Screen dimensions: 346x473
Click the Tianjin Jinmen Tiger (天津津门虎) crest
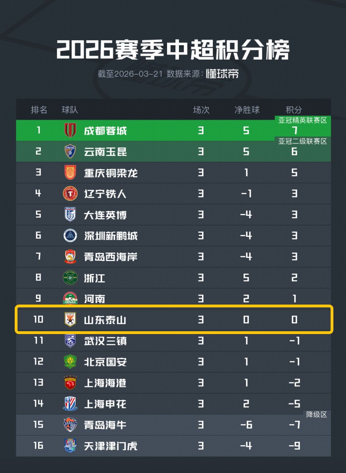[70, 446]
